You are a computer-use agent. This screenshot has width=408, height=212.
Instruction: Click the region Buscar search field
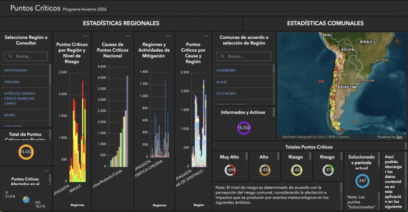pos(26,56)
